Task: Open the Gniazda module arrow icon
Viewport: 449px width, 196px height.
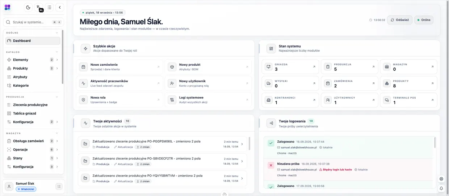Action: tap(314, 67)
